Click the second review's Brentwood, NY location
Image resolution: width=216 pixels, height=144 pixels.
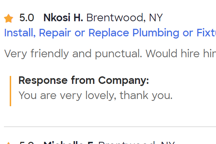(137, 143)
